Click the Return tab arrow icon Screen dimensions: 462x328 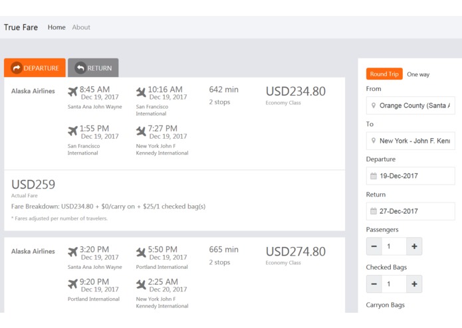(80, 68)
